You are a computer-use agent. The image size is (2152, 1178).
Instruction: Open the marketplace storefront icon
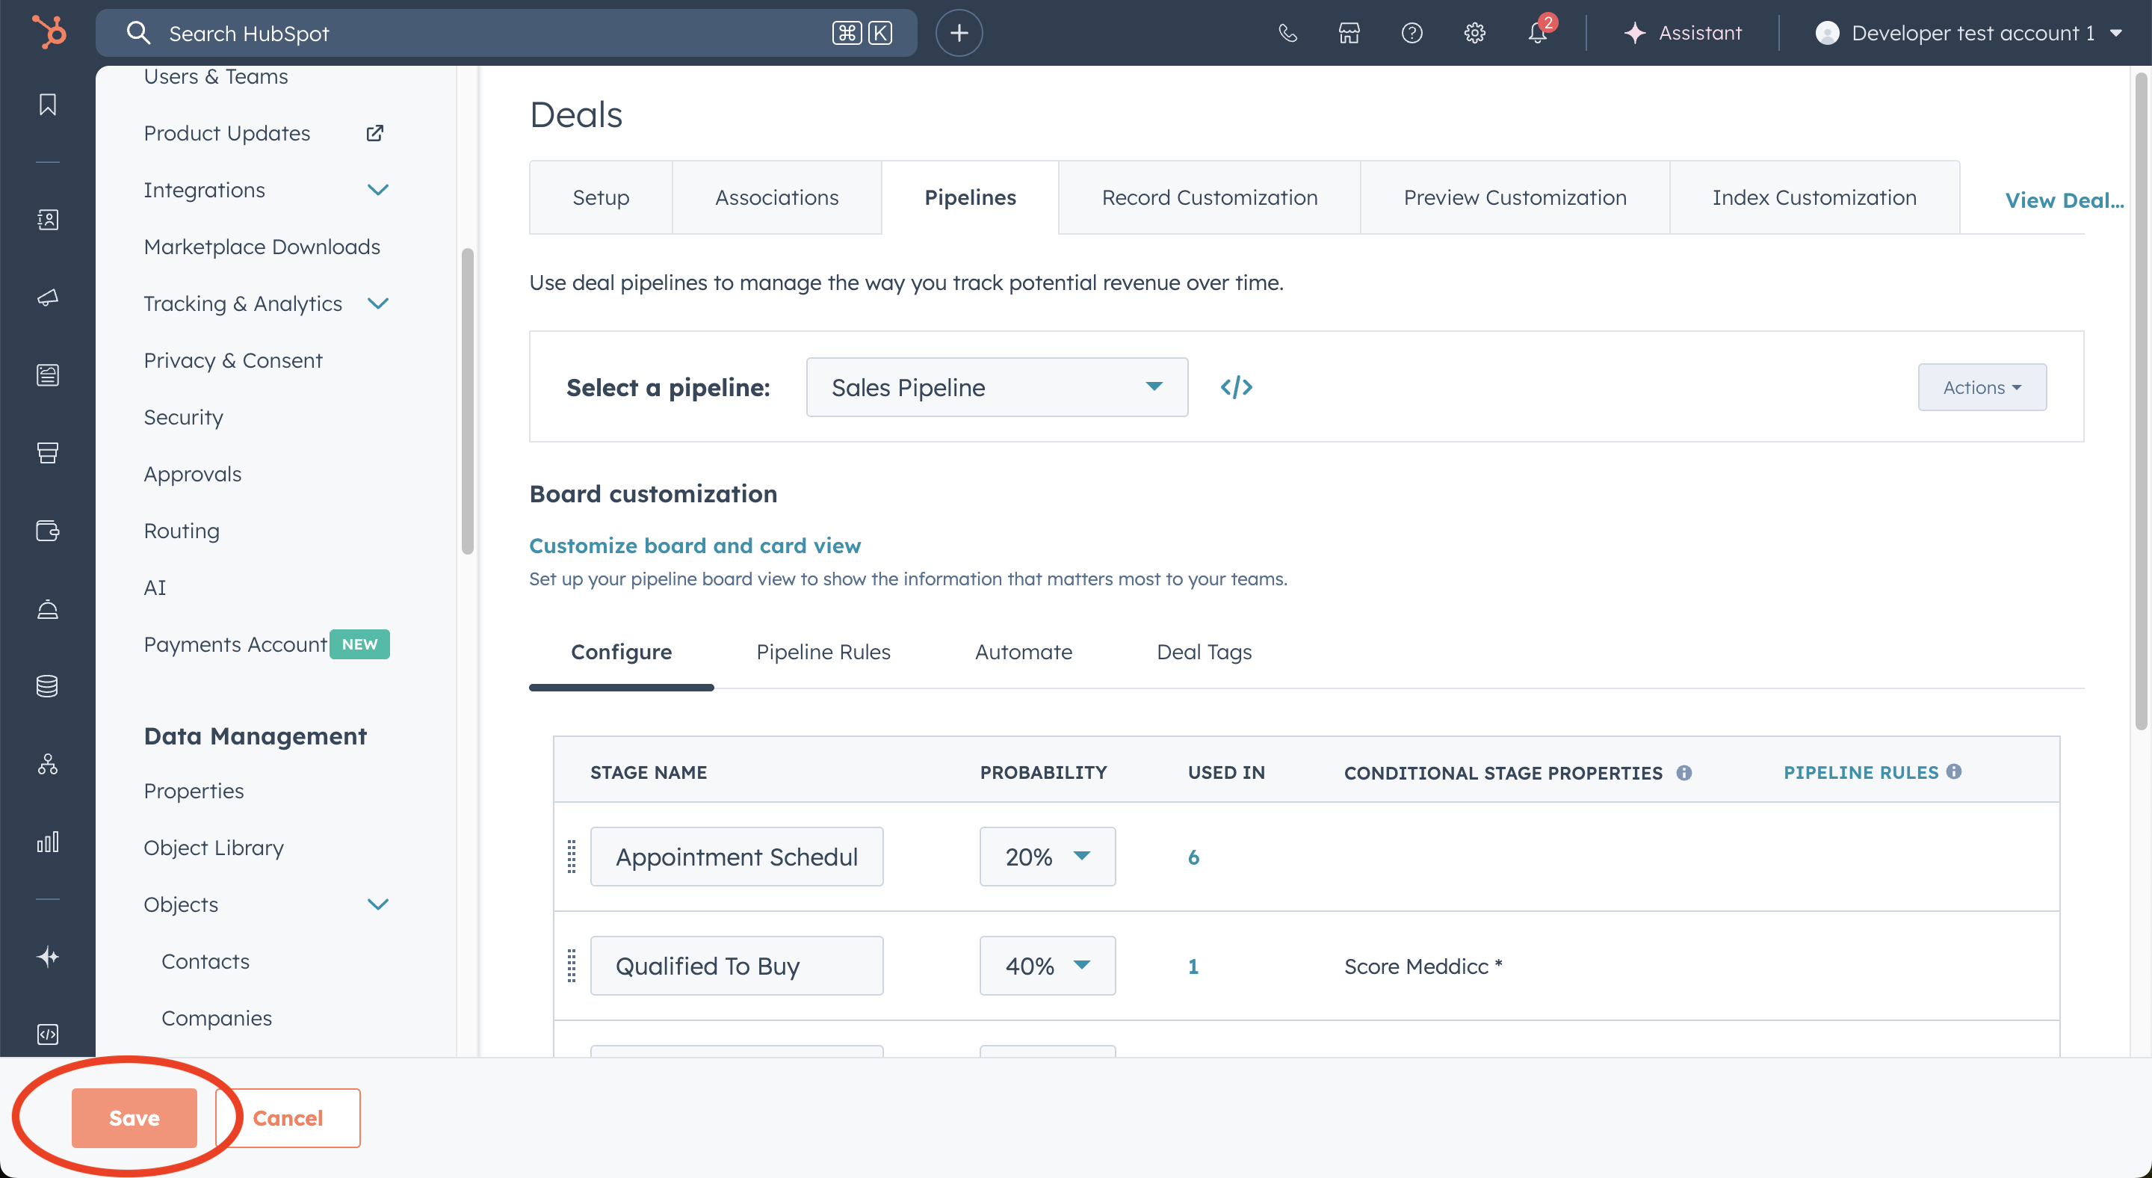point(1349,33)
